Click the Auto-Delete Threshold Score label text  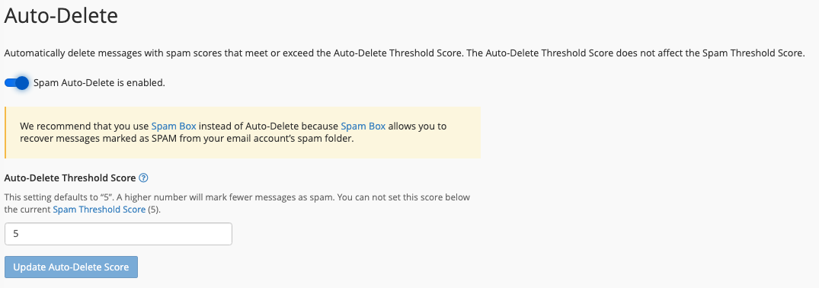tap(70, 178)
